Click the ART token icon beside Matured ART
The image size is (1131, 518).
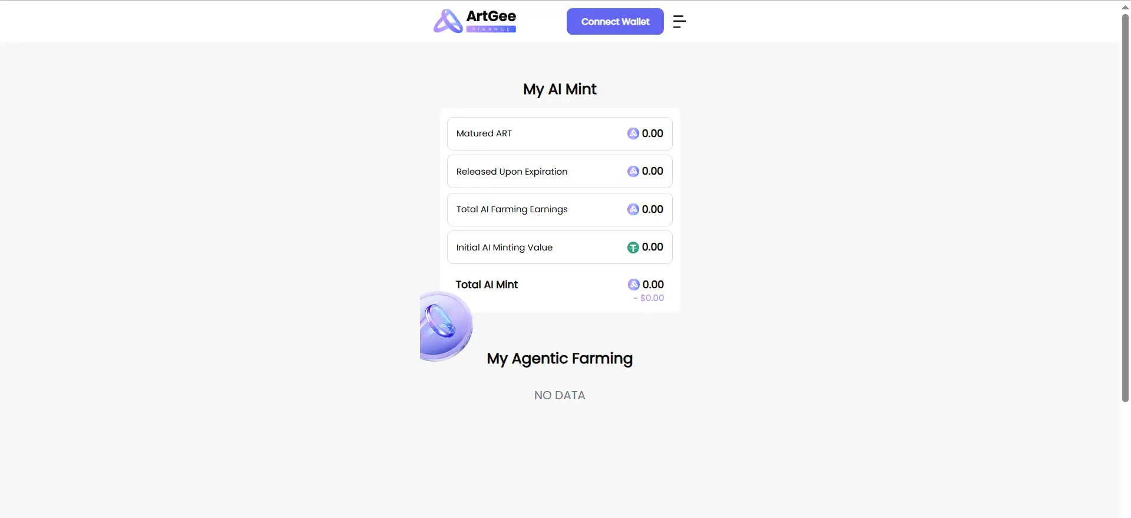pos(633,133)
